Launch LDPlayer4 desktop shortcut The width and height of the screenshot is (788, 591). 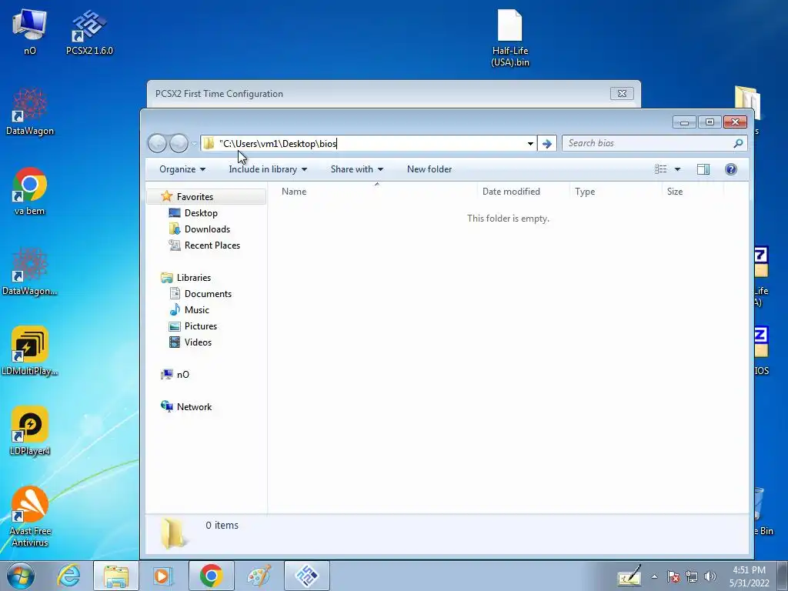click(30, 431)
